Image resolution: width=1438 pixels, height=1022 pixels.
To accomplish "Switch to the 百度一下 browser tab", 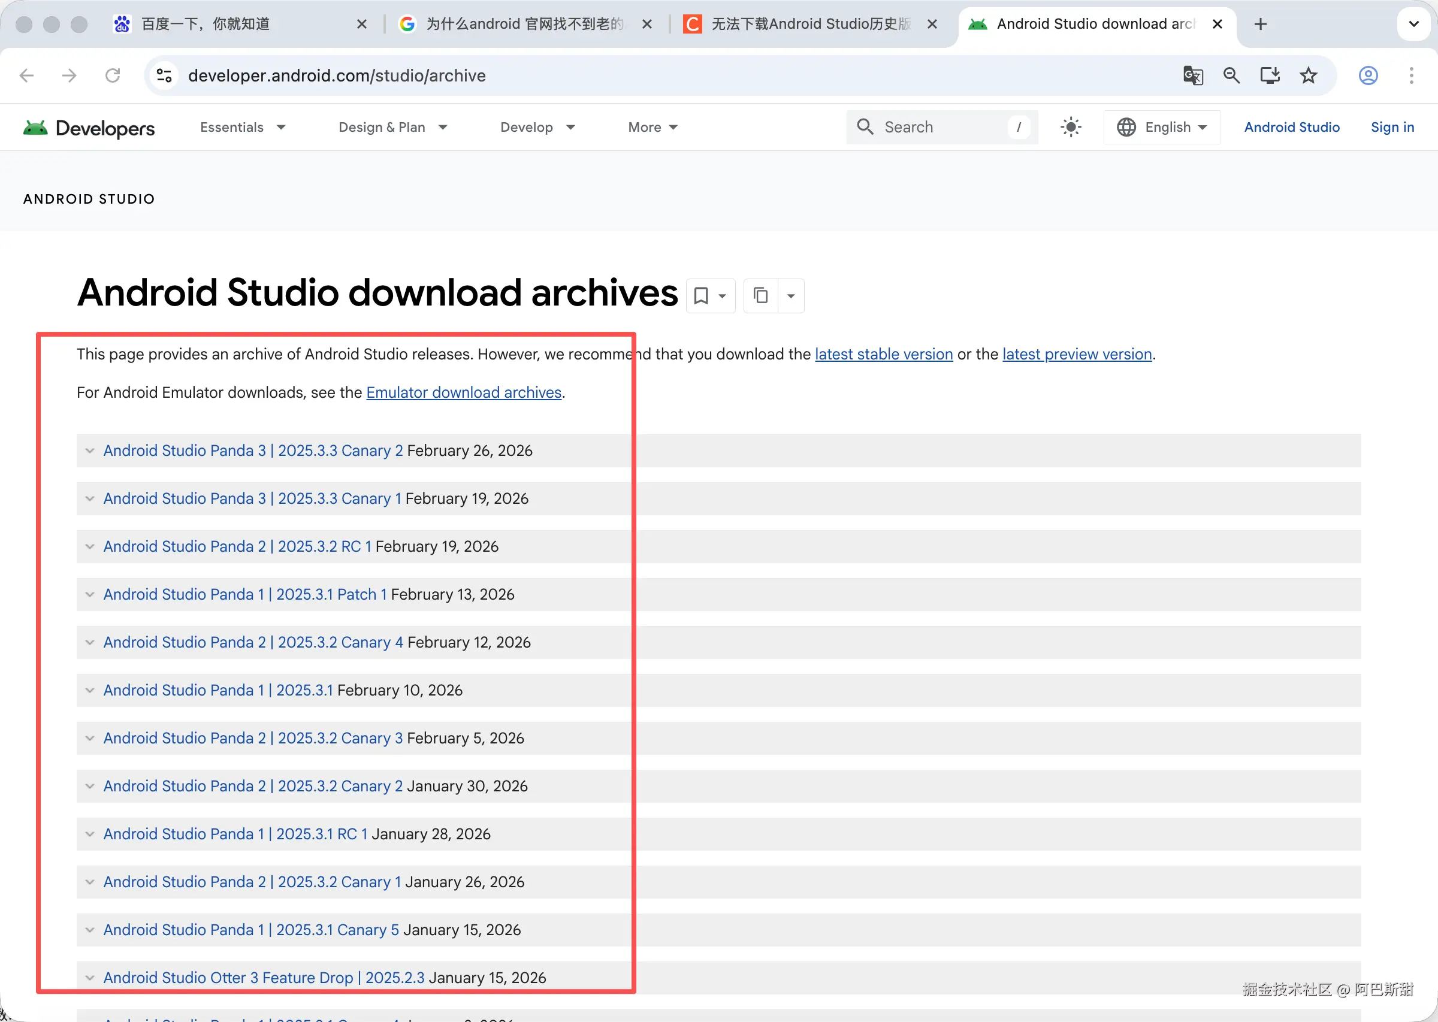I will click(x=205, y=24).
